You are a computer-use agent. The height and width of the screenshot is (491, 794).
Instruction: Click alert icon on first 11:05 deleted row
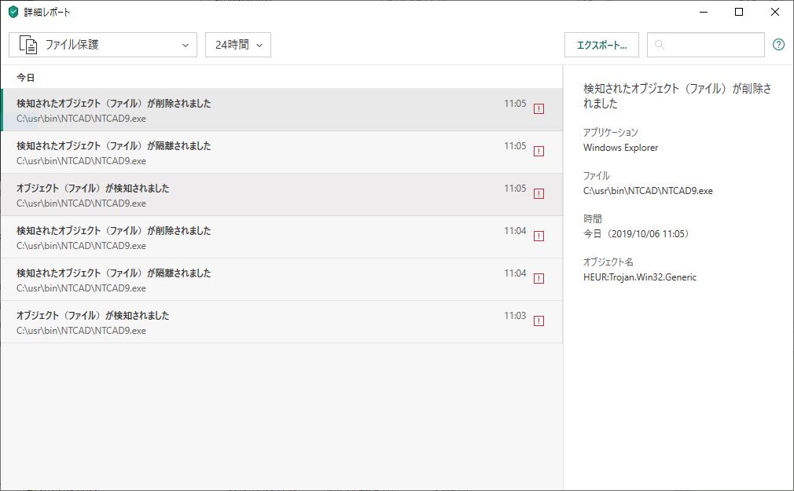539,109
